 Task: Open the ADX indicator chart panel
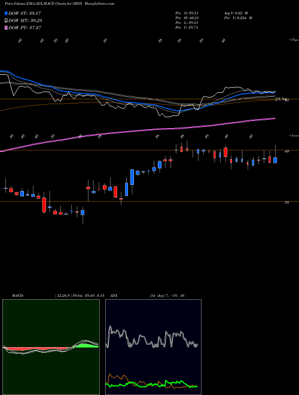[x=153, y=347]
